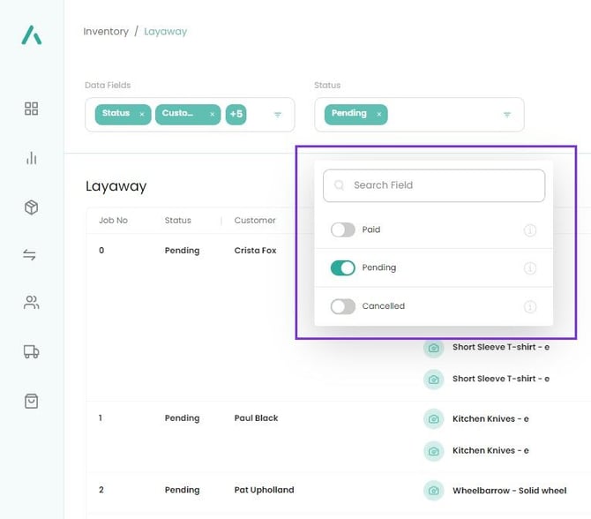Open the dashboard grid icon in sidebar
Screen dimensions: 591x519
coord(32,109)
